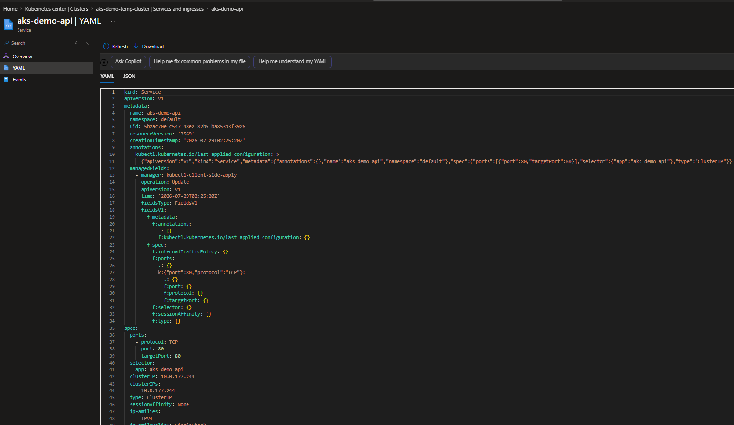Click the Overview menu icon
This screenshot has height=425, width=734.
6,56
